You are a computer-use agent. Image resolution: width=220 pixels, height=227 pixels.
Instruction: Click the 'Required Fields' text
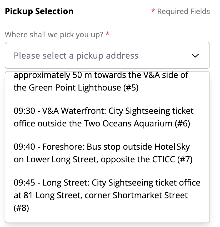click(183, 12)
